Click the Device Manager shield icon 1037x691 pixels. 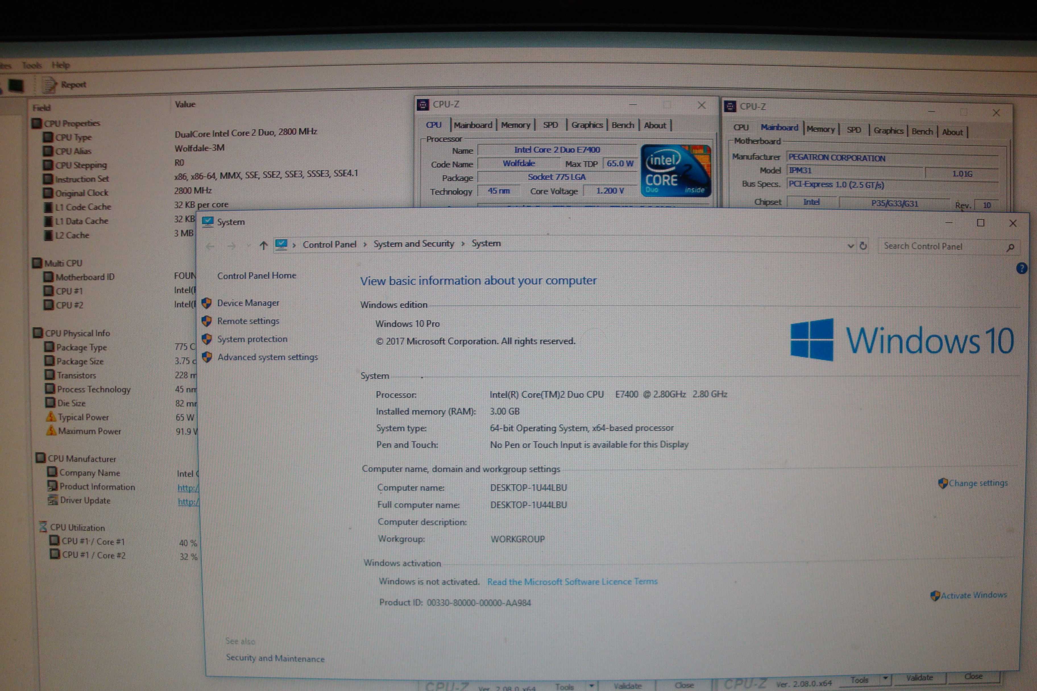[x=206, y=303]
